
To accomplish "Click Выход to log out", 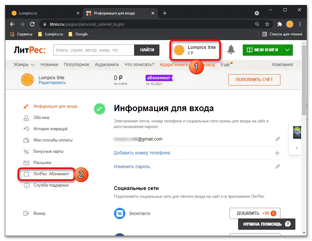I will click(x=39, y=213).
